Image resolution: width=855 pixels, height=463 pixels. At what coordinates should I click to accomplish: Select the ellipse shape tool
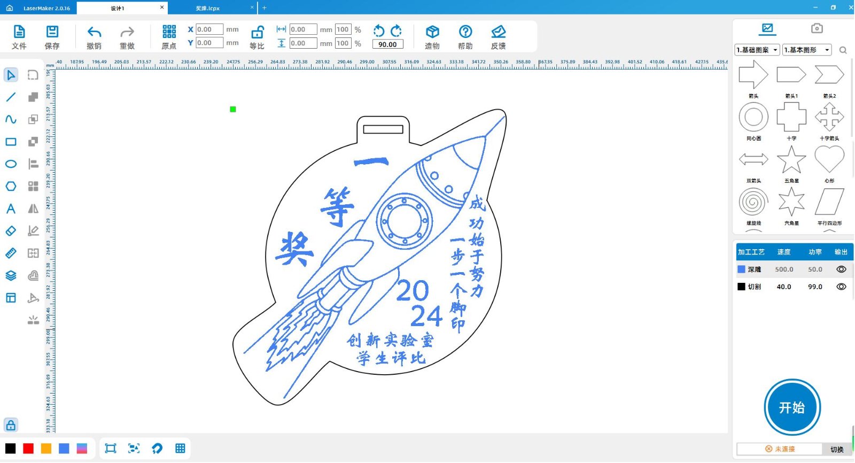(x=11, y=164)
